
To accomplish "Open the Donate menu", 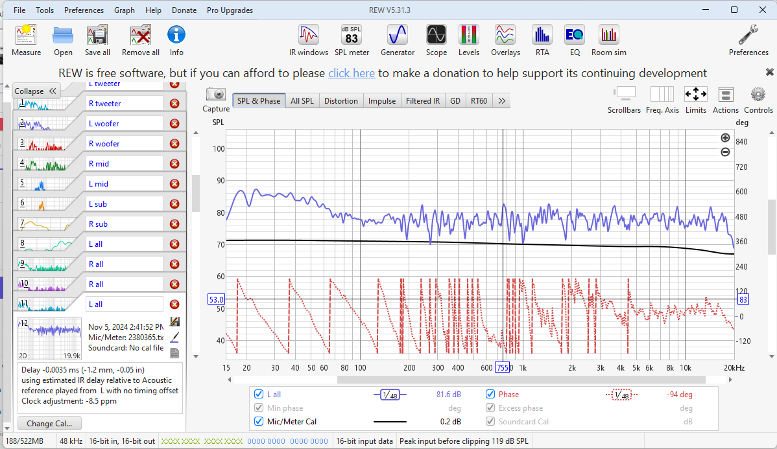I will pyautogui.click(x=184, y=10).
